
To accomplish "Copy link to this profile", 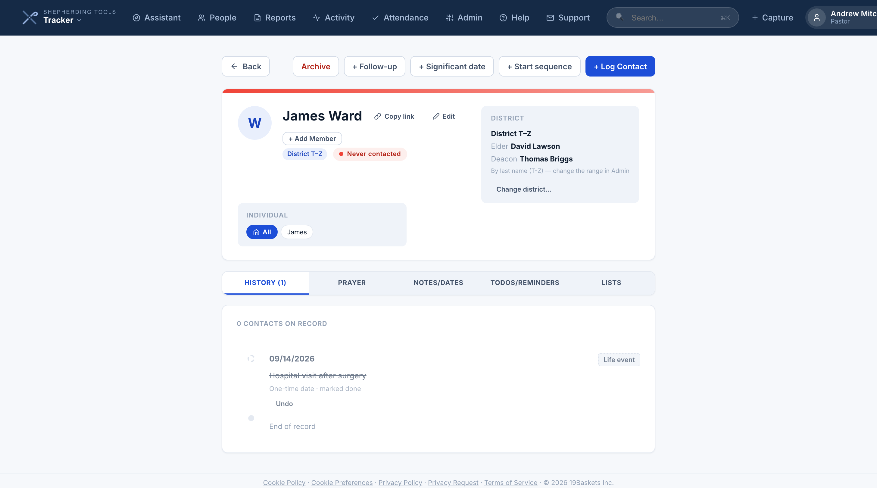I will (394, 117).
